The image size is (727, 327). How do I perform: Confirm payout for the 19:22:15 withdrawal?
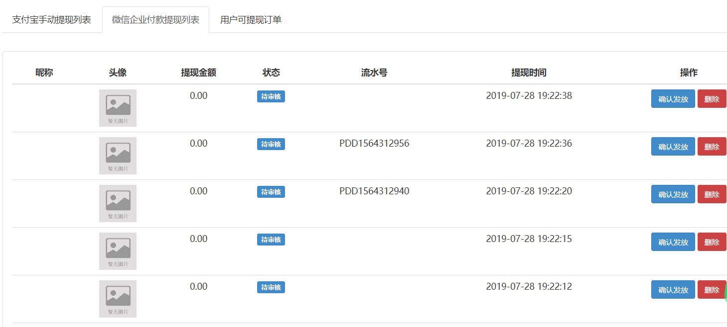click(x=673, y=242)
